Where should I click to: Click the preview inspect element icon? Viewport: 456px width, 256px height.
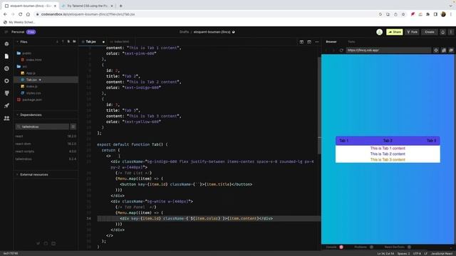coord(436,50)
